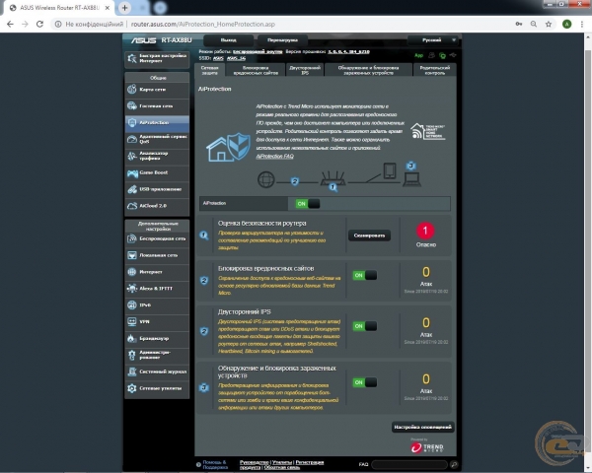Open Локальная сеть settings
This screenshot has width=592, height=473.
click(157, 255)
